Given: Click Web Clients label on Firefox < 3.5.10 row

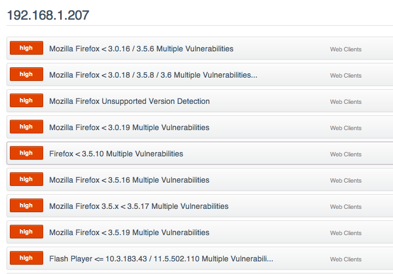Looking at the screenshot, I should 345,154.
